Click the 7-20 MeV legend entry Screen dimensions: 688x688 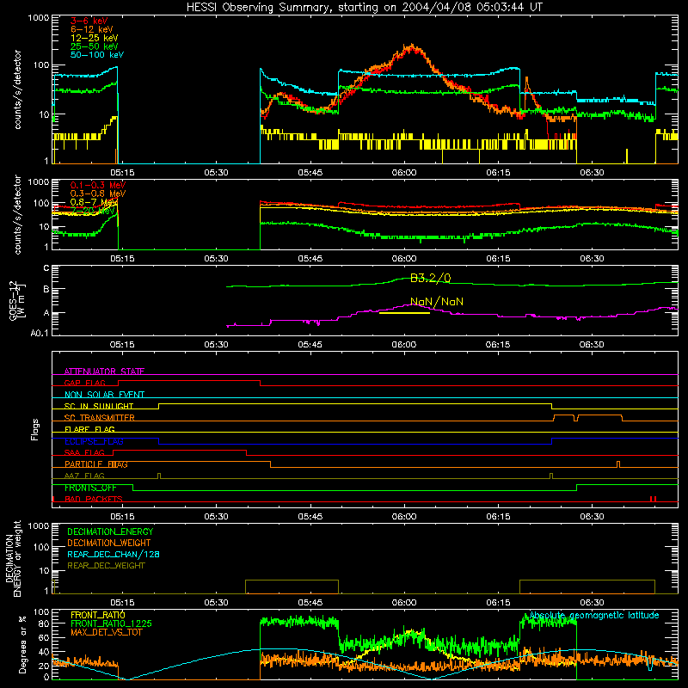(x=93, y=211)
